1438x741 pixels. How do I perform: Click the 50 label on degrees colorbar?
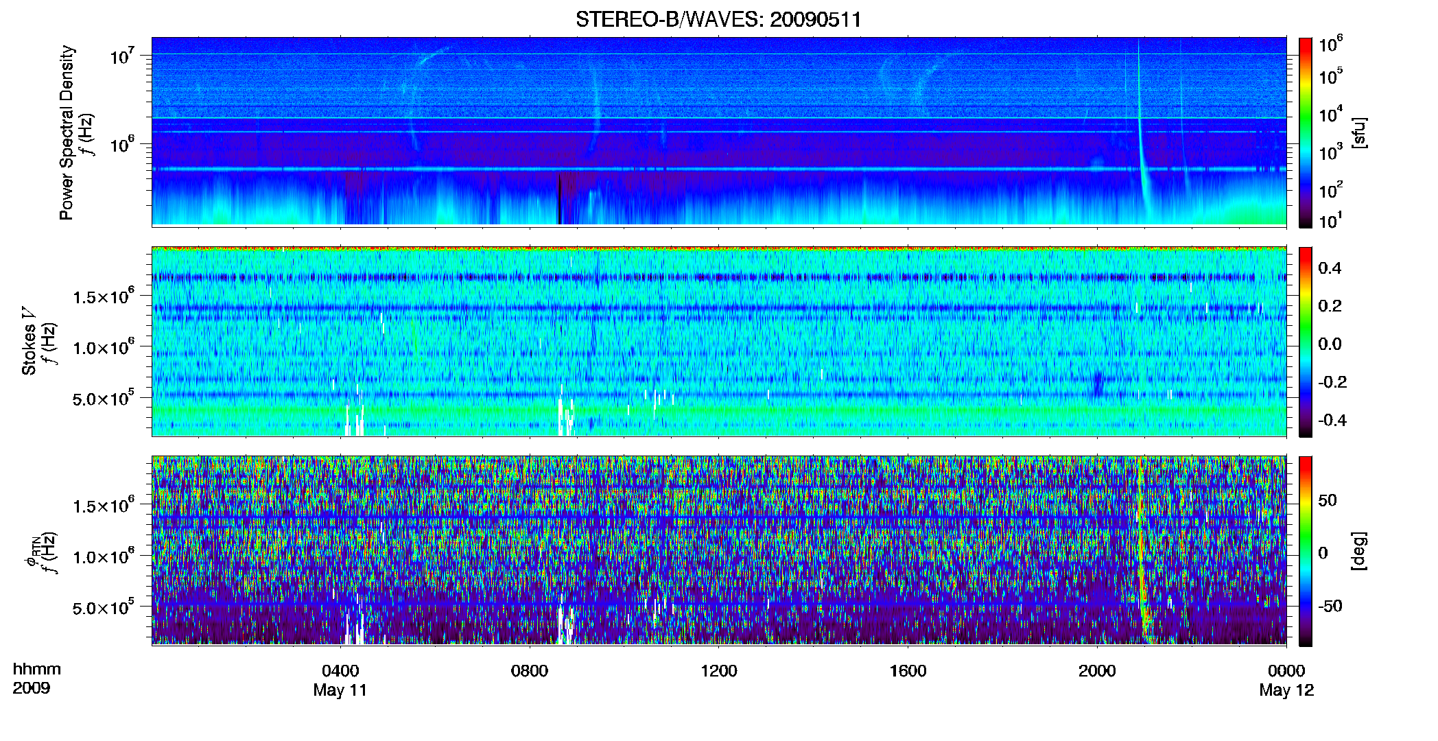click(1328, 500)
